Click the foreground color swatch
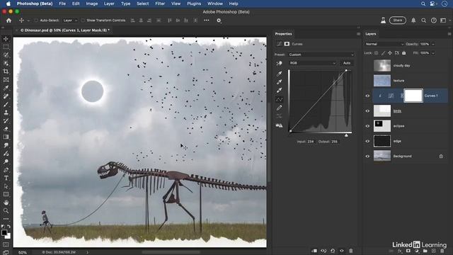Screen dimensions: 453x255 pos(4,232)
